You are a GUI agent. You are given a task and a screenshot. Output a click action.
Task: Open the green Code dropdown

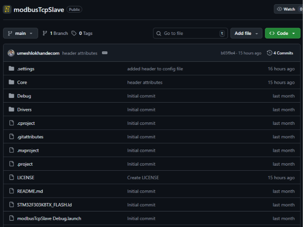[282, 33]
